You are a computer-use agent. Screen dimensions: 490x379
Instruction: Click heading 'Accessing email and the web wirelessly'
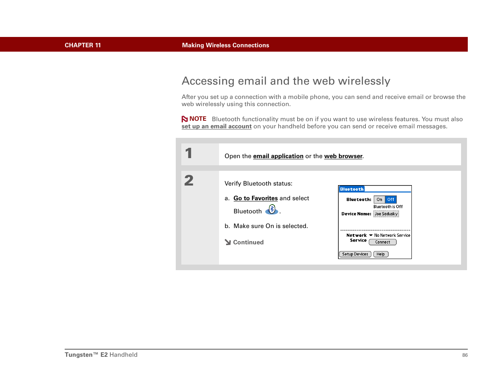286,81
